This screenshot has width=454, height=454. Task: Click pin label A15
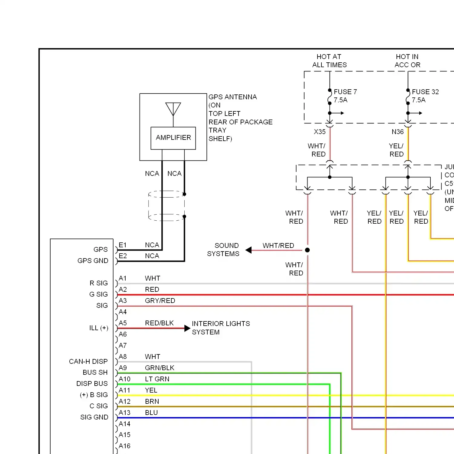(x=124, y=435)
